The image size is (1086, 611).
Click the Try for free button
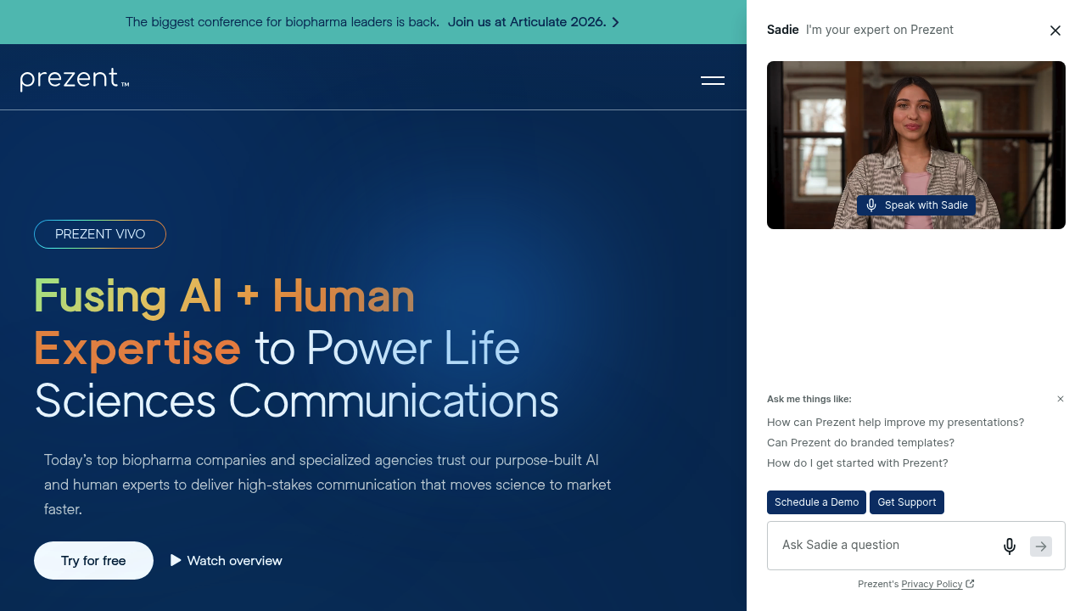(93, 561)
